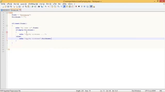This screenshot has width=165, height=92.
Task: Click the Save All toolbar icon
Action: (x=11, y=7)
